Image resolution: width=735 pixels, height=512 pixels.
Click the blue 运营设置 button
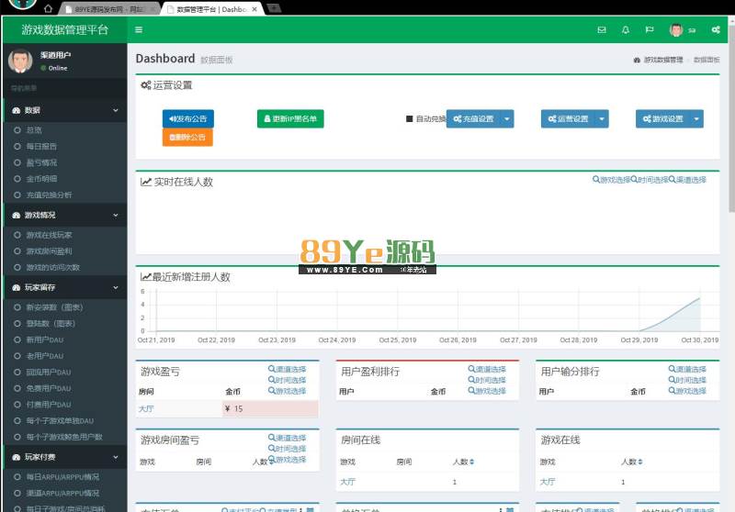[x=568, y=119]
